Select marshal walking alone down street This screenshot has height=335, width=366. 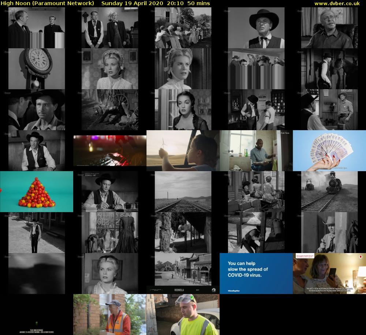pyautogui.click(x=37, y=233)
